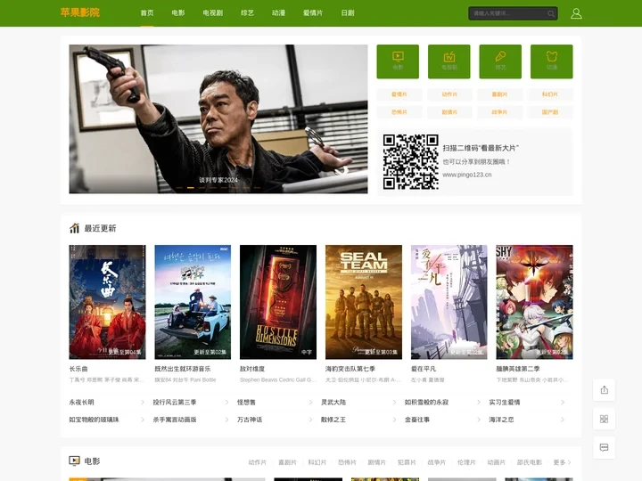Select the 电视剧 nav tab in header

tap(213, 13)
